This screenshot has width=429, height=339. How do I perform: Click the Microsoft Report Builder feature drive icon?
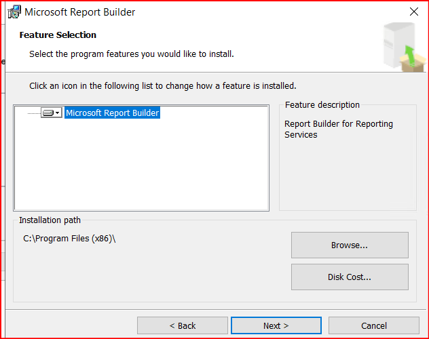pyautogui.click(x=48, y=113)
